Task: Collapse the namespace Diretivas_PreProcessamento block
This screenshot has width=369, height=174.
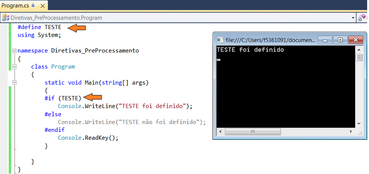Action: click(x=15, y=50)
